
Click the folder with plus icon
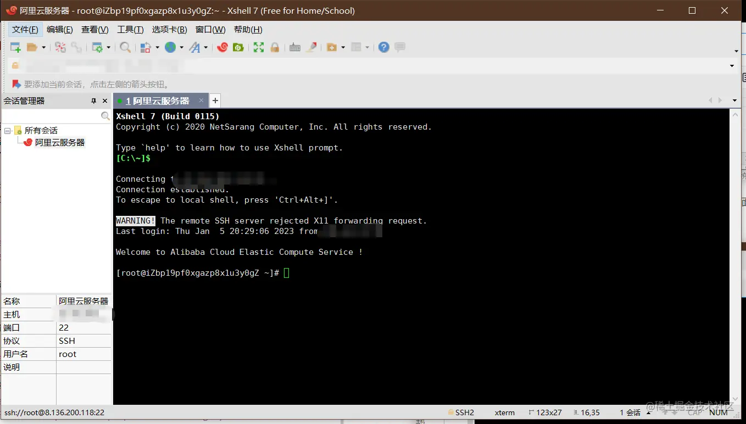tap(332, 47)
